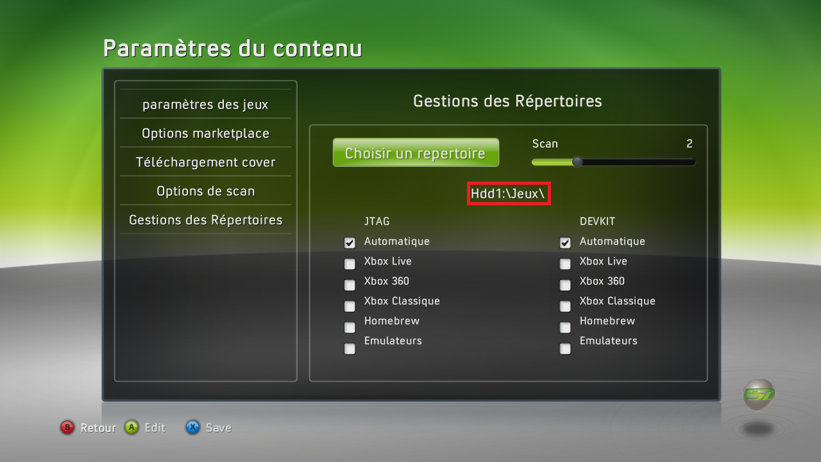Enable DEVKIT Homebrew checkbox
Viewport: 821px width, 462px height.
565,327
